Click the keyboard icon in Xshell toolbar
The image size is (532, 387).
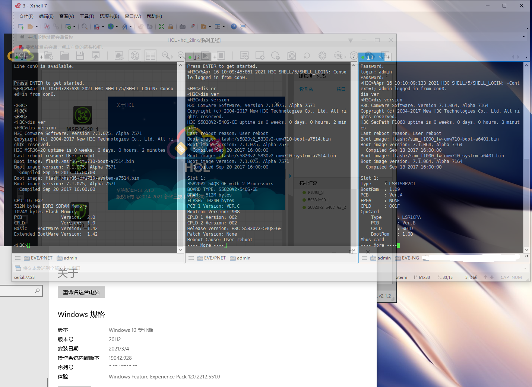pos(183,26)
